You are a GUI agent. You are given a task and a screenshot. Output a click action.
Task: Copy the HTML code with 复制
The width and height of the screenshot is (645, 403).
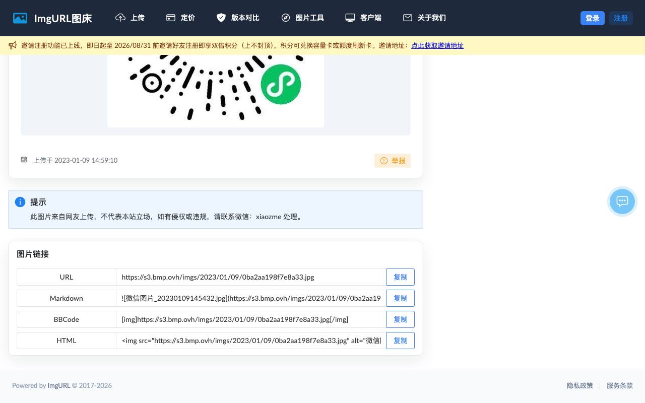click(x=401, y=341)
